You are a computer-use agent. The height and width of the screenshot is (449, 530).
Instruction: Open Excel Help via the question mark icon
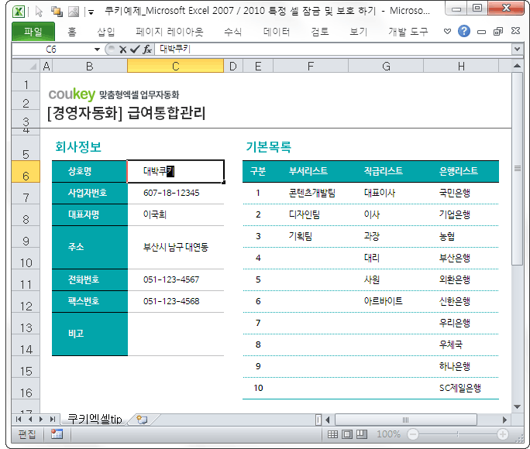click(x=464, y=31)
